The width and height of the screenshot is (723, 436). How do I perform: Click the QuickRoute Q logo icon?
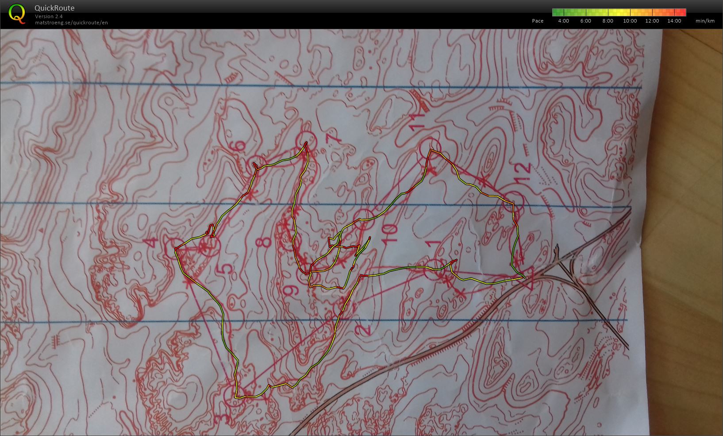coord(17,13)
